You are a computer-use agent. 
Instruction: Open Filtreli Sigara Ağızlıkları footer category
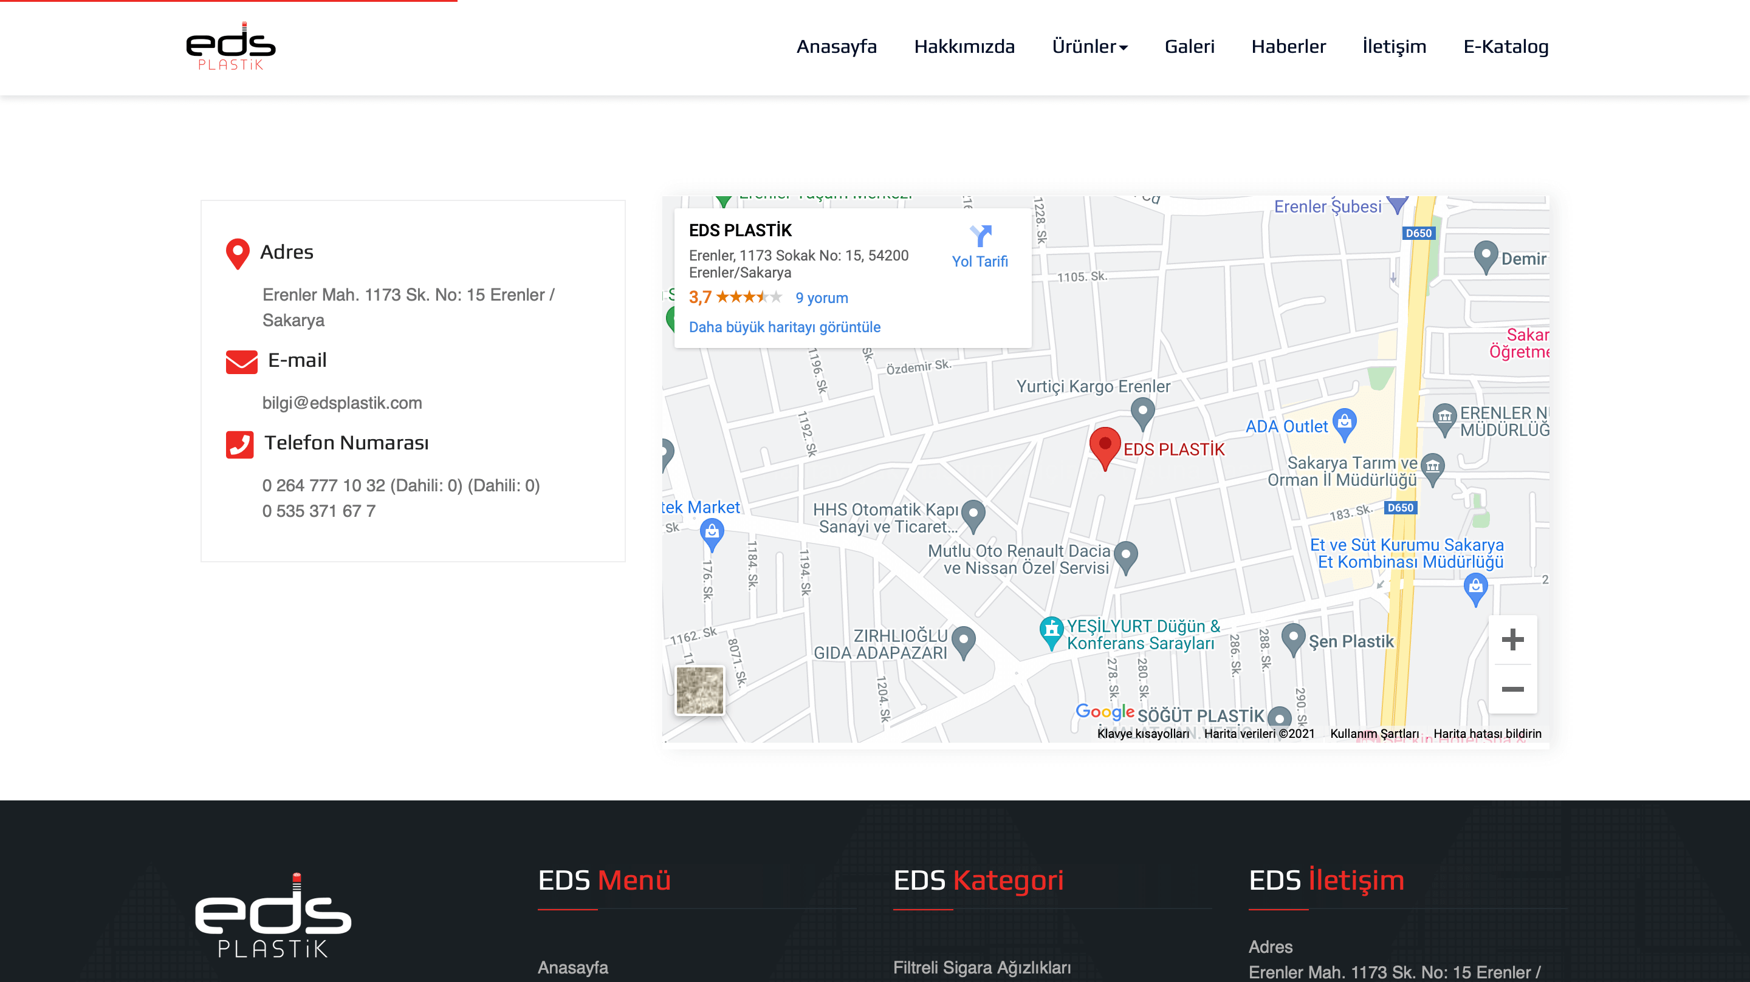point(982,967)
